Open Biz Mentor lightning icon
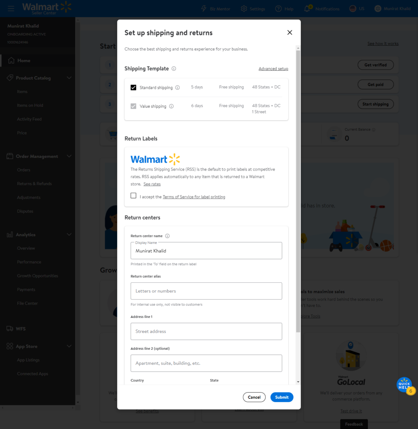Screen dimensions: 418x429 point(204,9)
